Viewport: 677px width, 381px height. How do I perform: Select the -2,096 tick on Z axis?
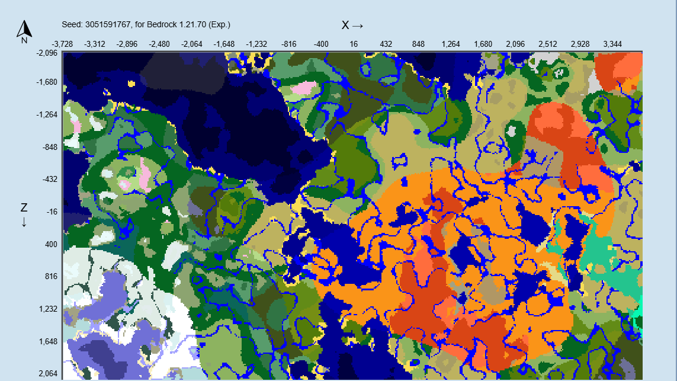pos(46,53)
